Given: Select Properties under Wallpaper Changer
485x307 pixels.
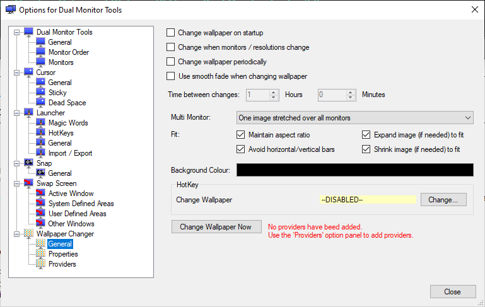Looking at the screenshot, I should 63,254.
